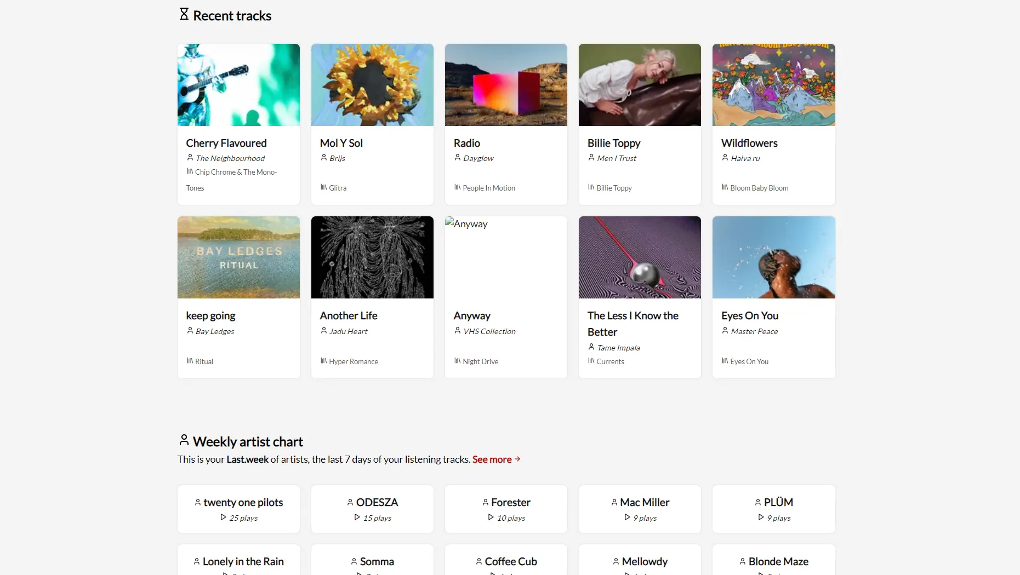This screenshot has width=1020, height=575.
Task: Select the ODESZA artist card
Action: tap(372, 509)
